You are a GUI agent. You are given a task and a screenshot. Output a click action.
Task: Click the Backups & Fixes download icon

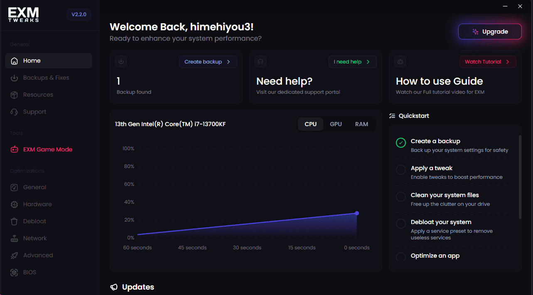(15, 78)
